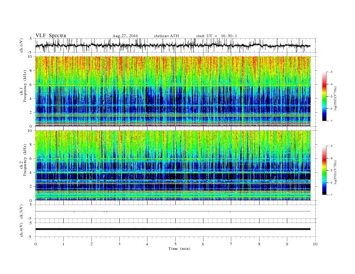Click the "-5" tick of ch.1(V) waveform axis
355x274 pixels.
click(x=30, y=53)
